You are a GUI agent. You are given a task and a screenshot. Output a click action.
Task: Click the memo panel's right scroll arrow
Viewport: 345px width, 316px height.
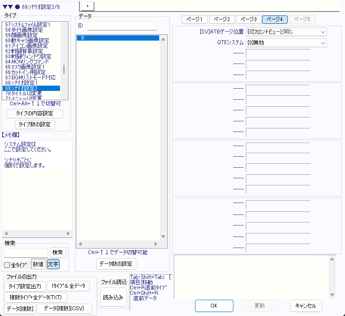click(x=68, y=233)
